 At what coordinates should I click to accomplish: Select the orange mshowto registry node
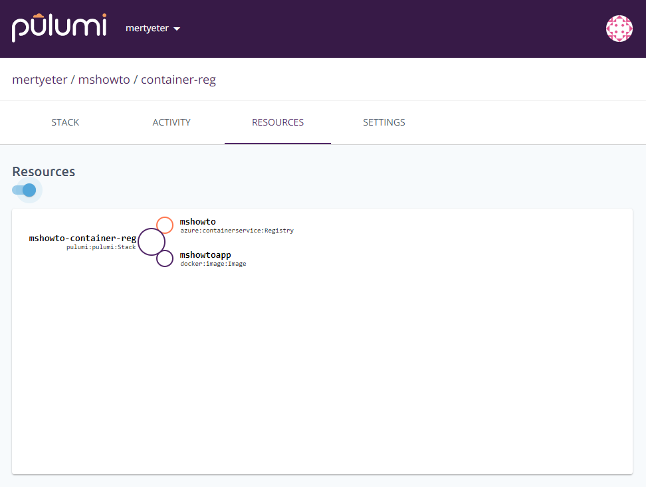click(x=165, y=225)
